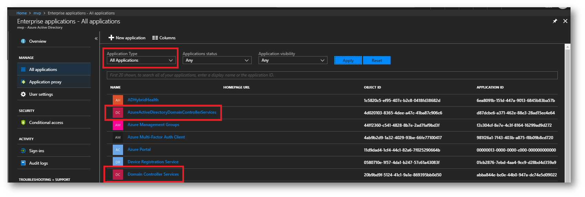
Task: Collapse the left menu with double chevron
Action: click(x=96, y=39)
